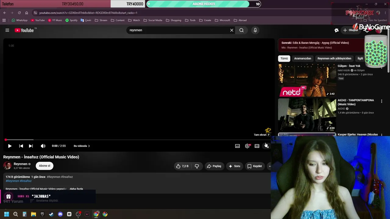The width and height of the screenshot is (390, 219).
Task: Clear the search text with the X icon
Action: [x=232, y=30]
